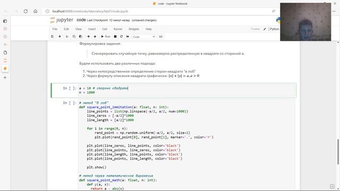Switch to the Jupyter orange-ring sidebar tab
The image size is (340, 191).
[x=5, y=60]
